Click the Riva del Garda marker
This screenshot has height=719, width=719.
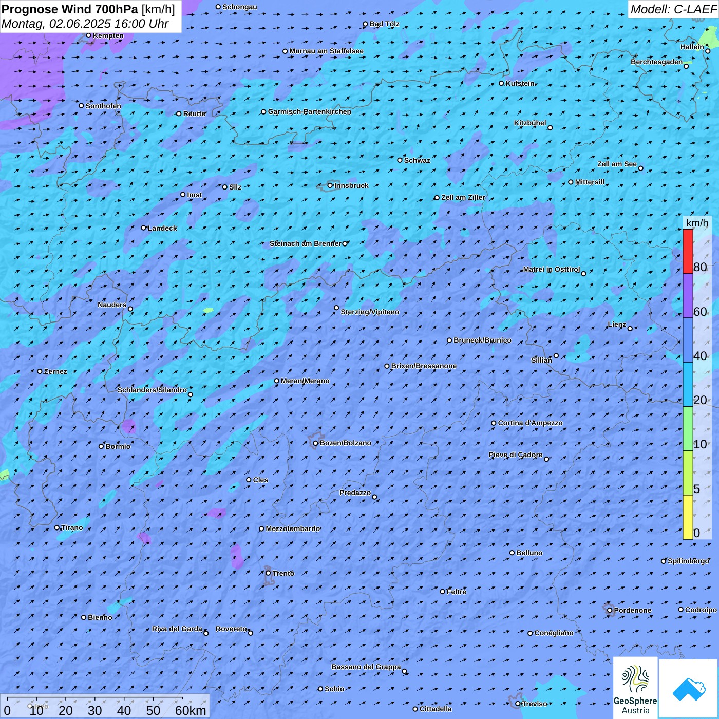click(x=206, y=633)
